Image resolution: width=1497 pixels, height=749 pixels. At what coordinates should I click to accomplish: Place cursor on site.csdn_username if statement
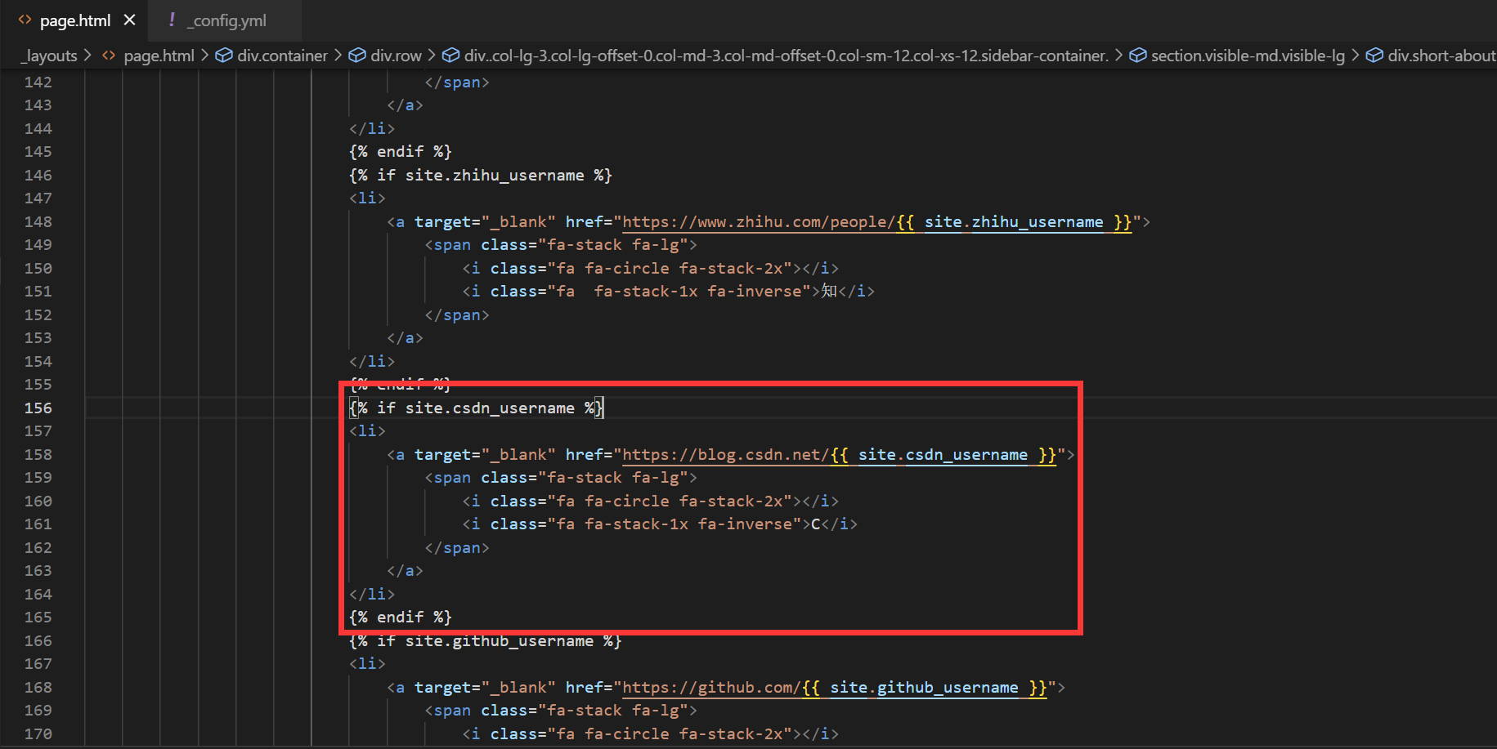tap(476, 408)
